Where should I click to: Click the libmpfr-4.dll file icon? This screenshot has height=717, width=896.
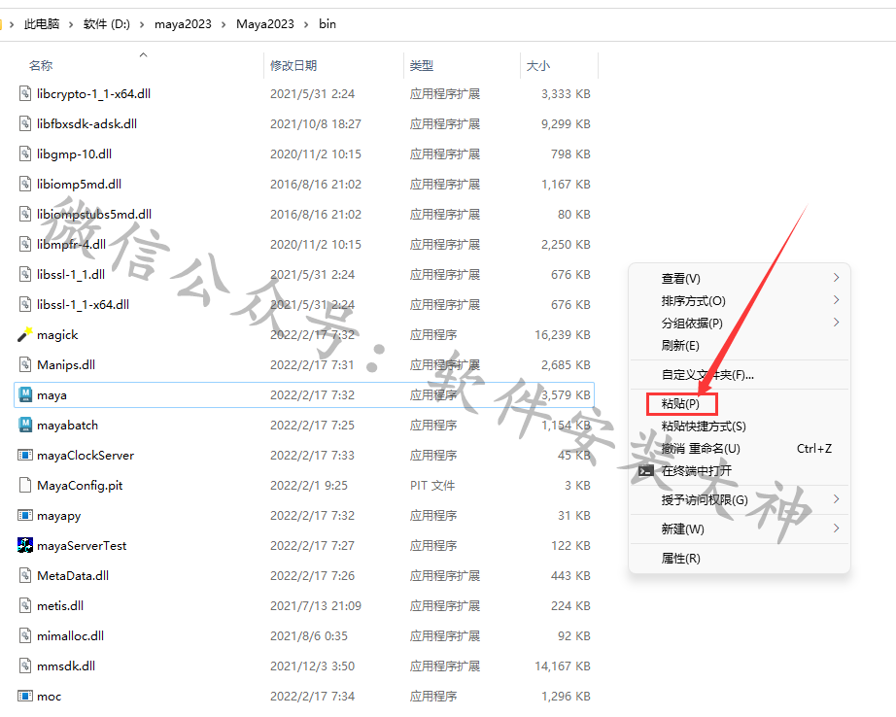[x=25, y=245]
